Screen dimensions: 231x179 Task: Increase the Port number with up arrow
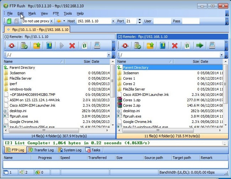pos(140,20)
